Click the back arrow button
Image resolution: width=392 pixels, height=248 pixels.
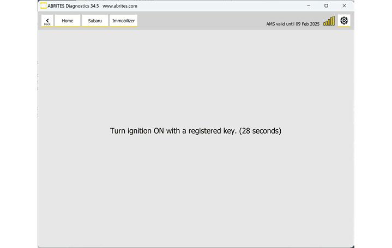pyautogui.click(x=47, y=21)
